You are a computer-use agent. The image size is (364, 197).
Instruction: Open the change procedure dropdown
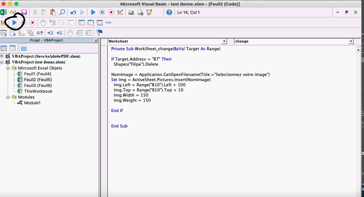tap(351, 42)
